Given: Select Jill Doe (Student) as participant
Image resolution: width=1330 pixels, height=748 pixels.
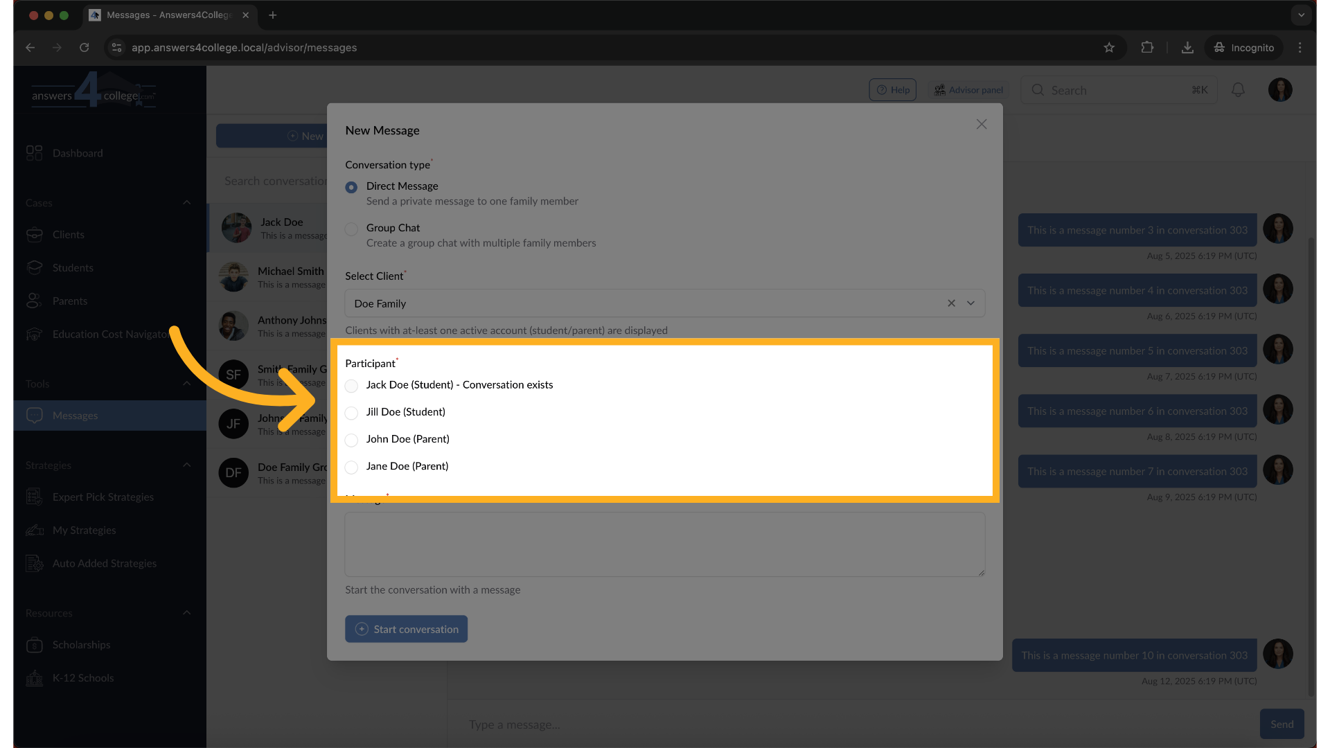Looking at the screenshot, I should pyautogui.click(x=351, y=413).
